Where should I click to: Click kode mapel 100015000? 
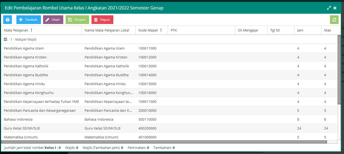[x=147, y=84]
